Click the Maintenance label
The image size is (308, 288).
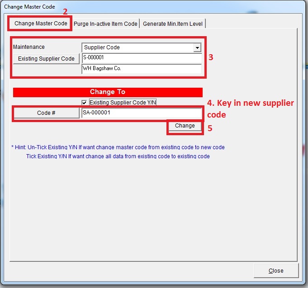click(x=29, y=47)
